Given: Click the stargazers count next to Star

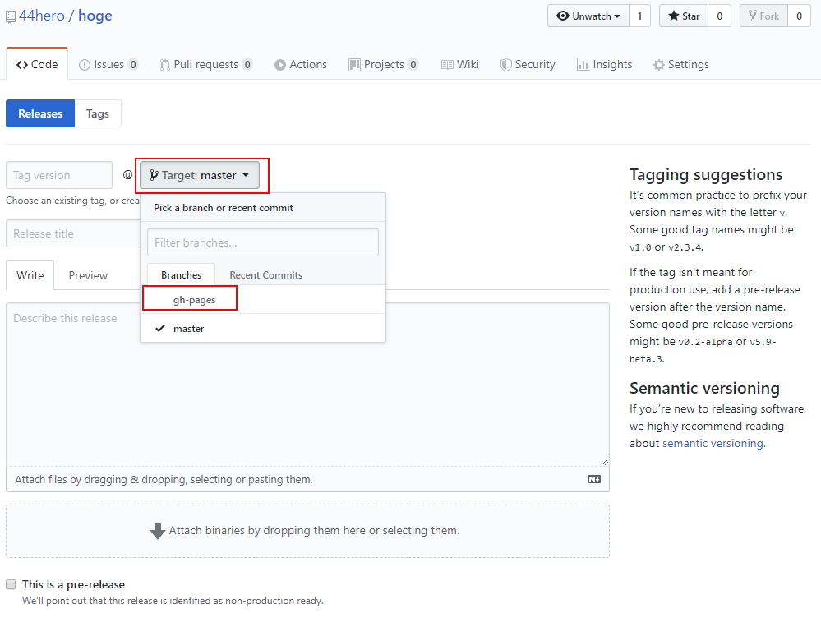Looking at the screenshot, I should pyautogui.click(x=719, y=16).
